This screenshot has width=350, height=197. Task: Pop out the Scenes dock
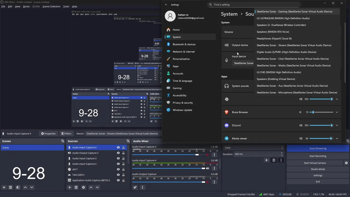pos(62,141)
